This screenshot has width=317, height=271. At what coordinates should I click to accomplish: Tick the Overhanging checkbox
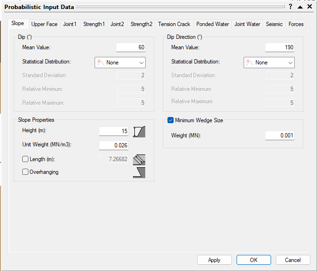(25, 172)
